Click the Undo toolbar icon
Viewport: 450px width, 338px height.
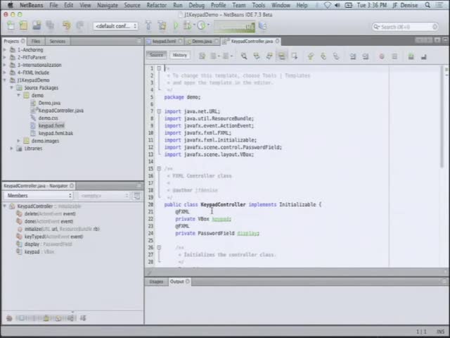pos(67,26)
